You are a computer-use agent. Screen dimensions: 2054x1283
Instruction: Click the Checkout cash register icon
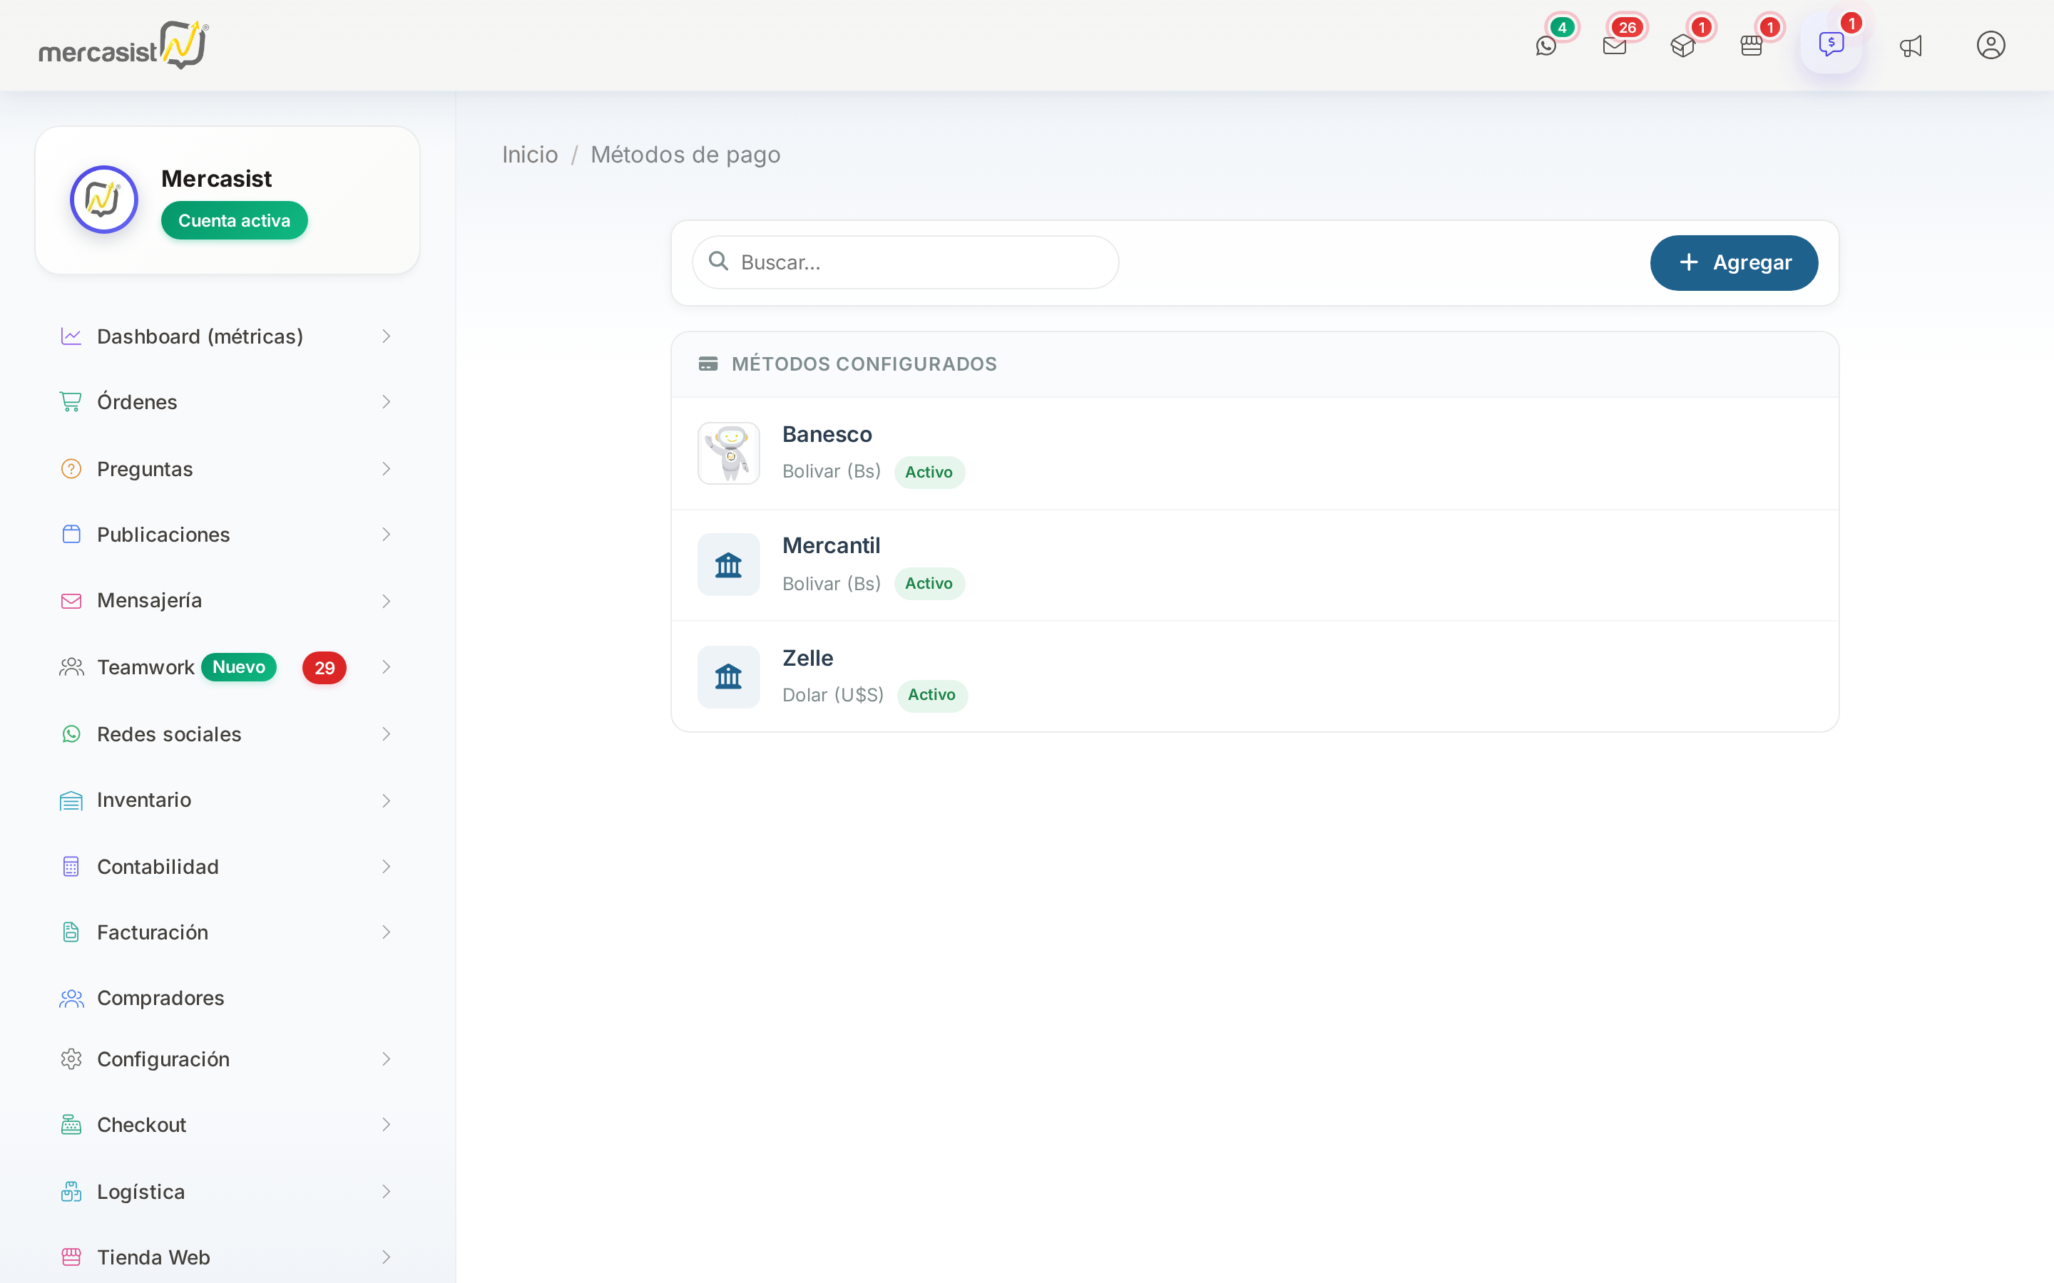pyautogui.click(x=71, y=1125)
